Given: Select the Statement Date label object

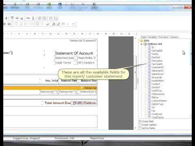Looking at the screenshot, I should tap(65, 58).
